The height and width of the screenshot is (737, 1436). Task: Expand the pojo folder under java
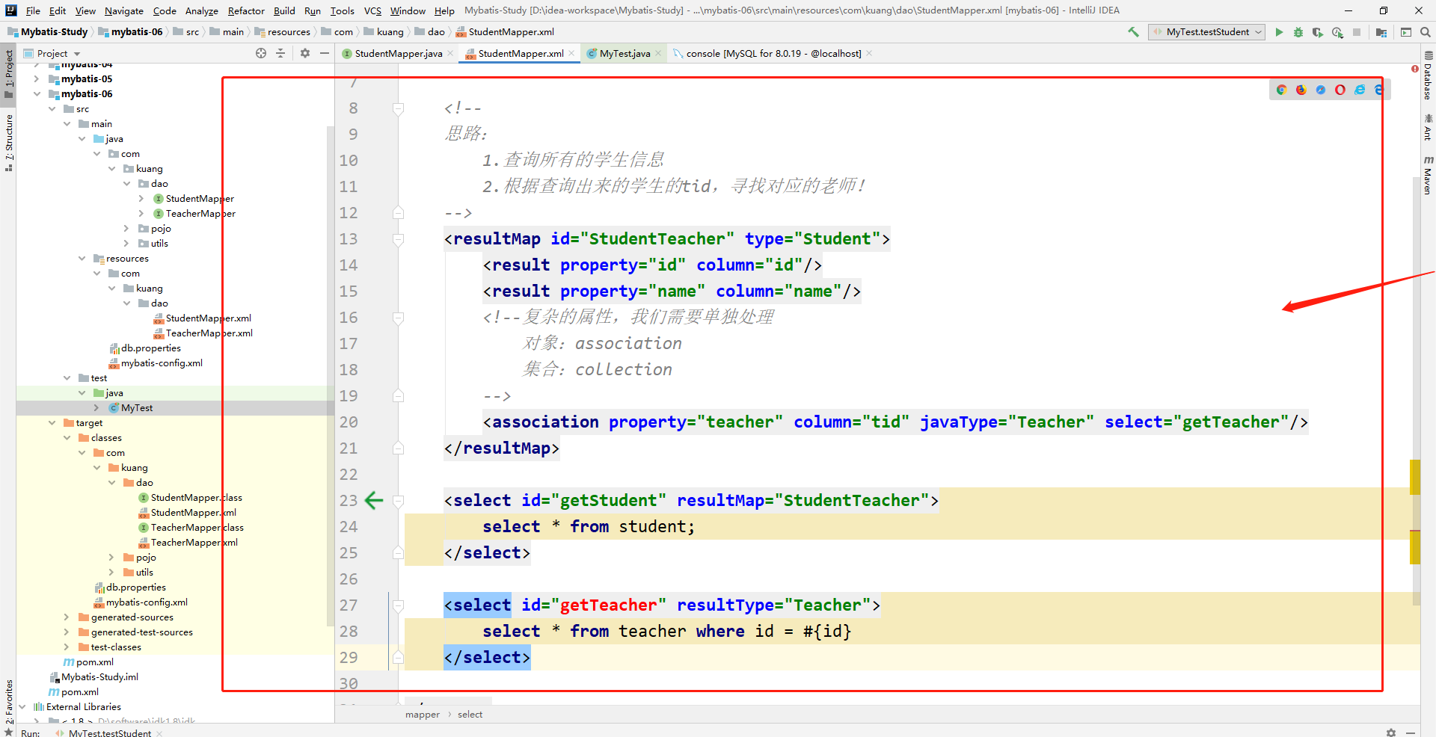tap(126, 228)
